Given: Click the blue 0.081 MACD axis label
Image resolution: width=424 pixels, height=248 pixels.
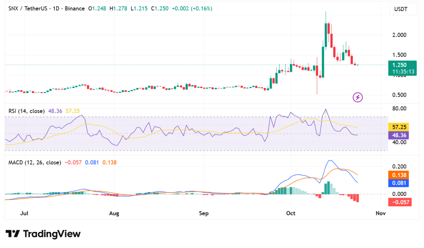Looking at the screenshot, I should coord(400,183).
